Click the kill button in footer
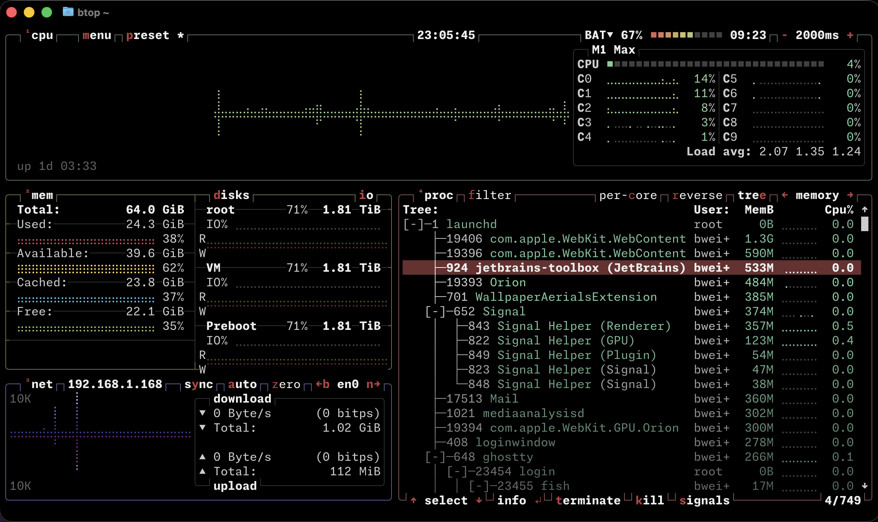The image size is (878, 522). point(649,501)
